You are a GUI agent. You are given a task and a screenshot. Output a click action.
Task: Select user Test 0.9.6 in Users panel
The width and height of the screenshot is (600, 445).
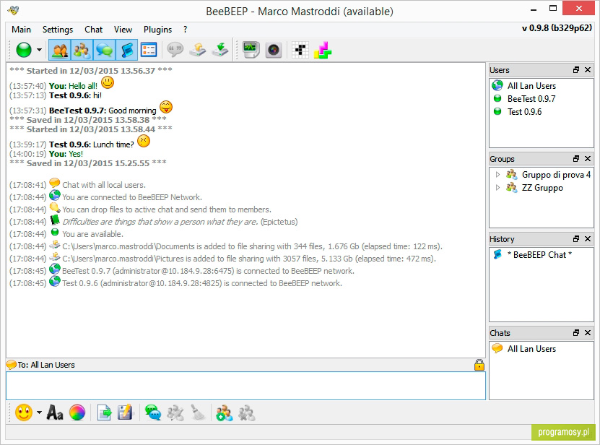click(525, 112)
